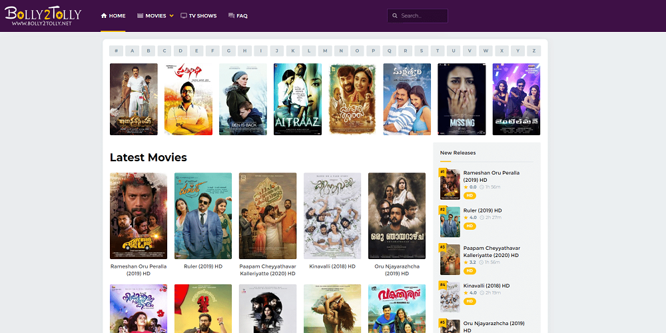The height and width of the screenshot is (333, 666).
Task: Filter movies by letter Z
Action: [x=534, y=51]
